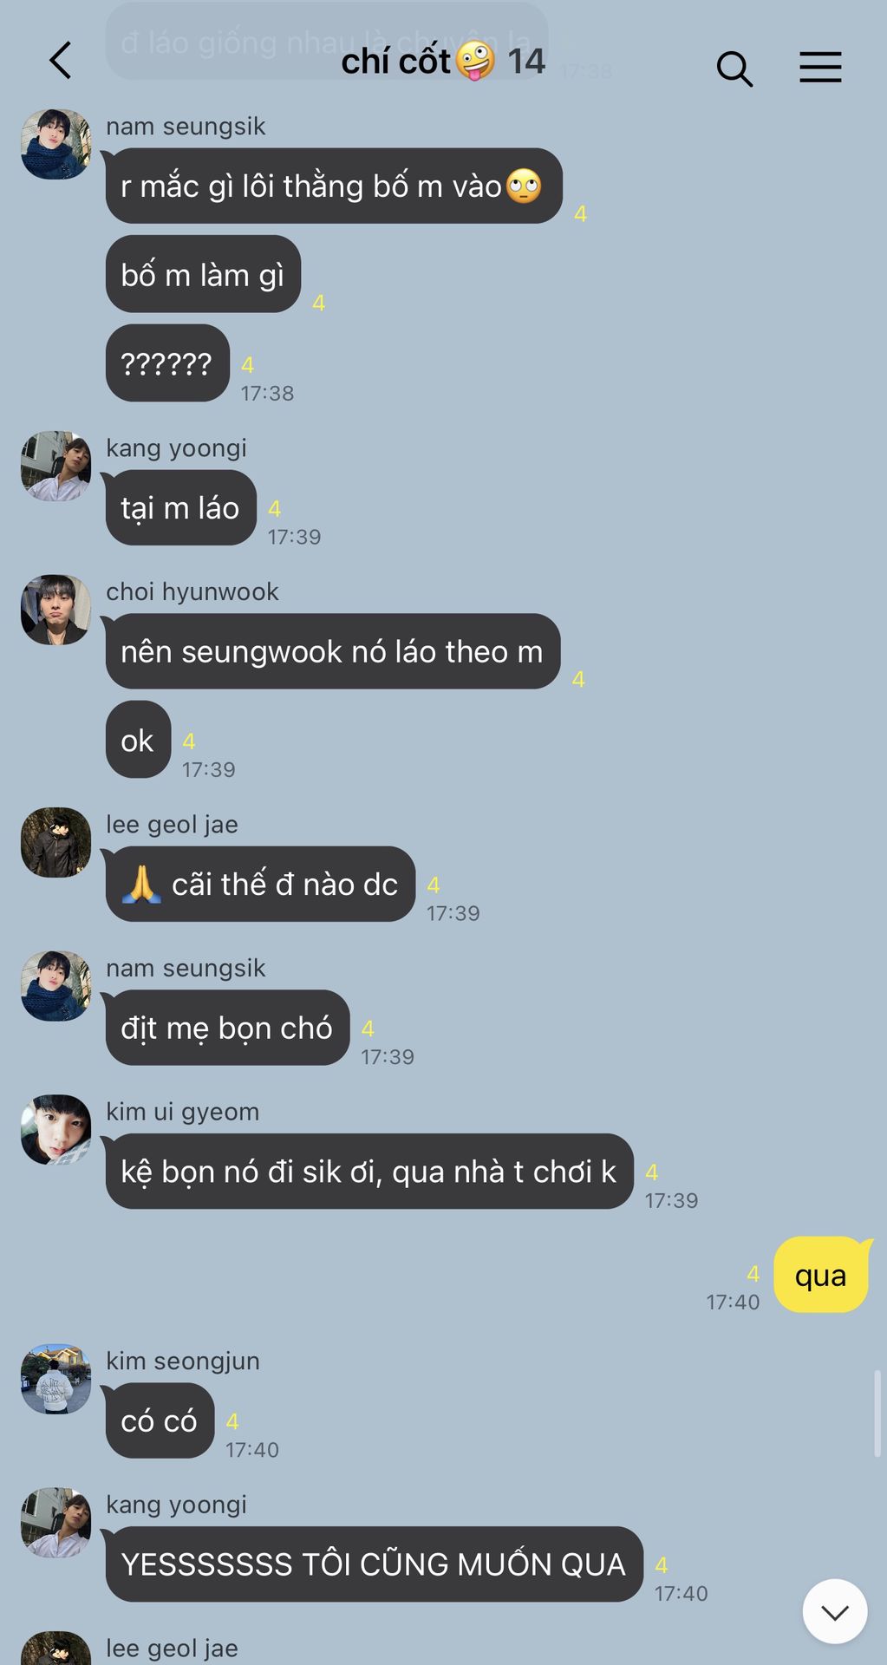Open kang yoongi avatar beside 'tại m láo'
The image size is (887, 1665).
(55, 466)
